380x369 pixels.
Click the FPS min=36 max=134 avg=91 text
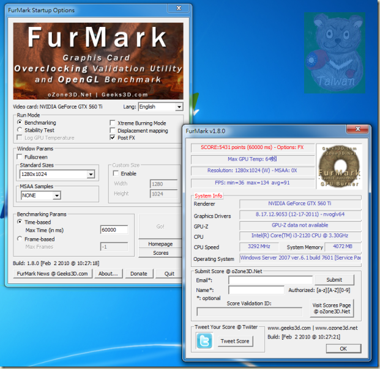click(x=252, y=183)
